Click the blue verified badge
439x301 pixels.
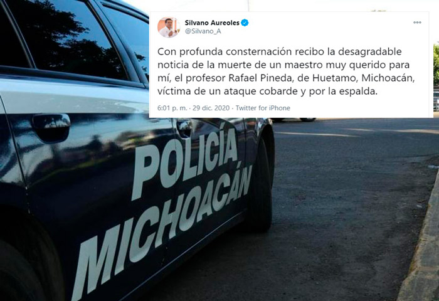click(245, 23)
